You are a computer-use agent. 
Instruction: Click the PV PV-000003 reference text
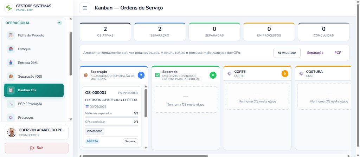(x=128, y=93)
